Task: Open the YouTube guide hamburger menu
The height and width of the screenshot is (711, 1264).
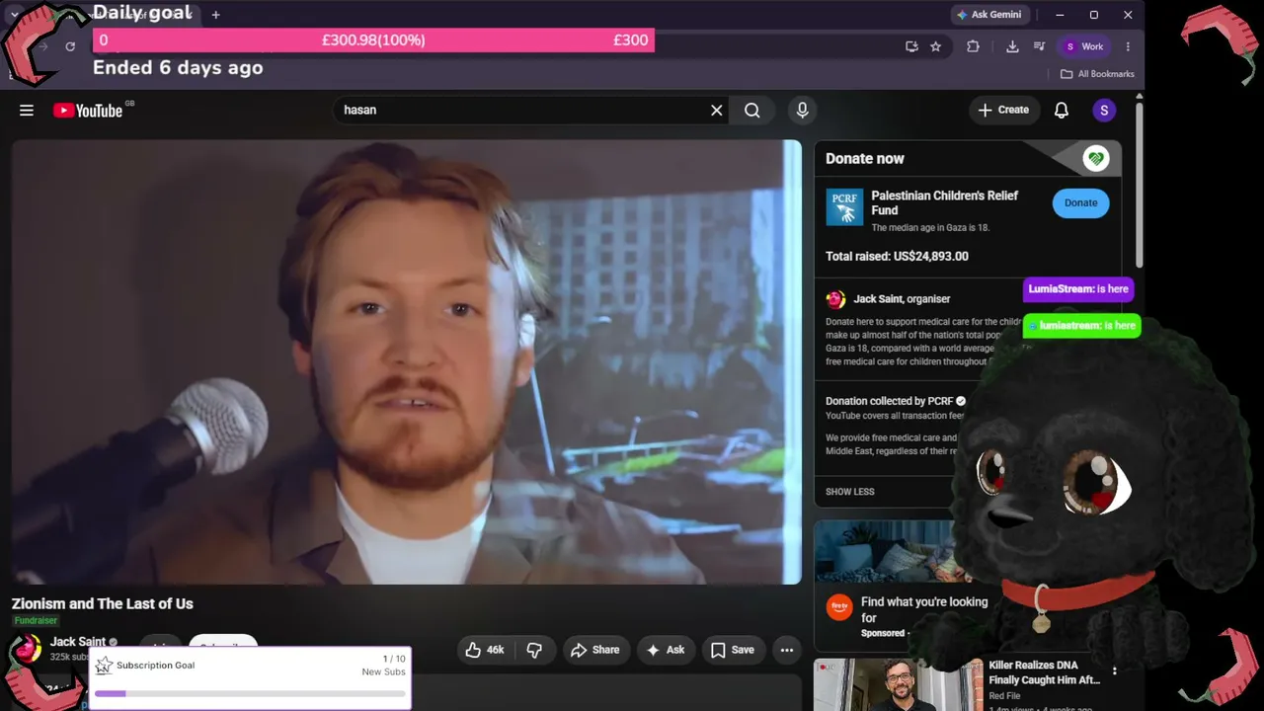Action: (27, 111)
